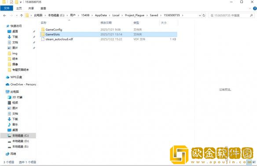This screenshot has height=166, width=257.
Task: Open the img folder in sidebar
Action: point(15,53)
